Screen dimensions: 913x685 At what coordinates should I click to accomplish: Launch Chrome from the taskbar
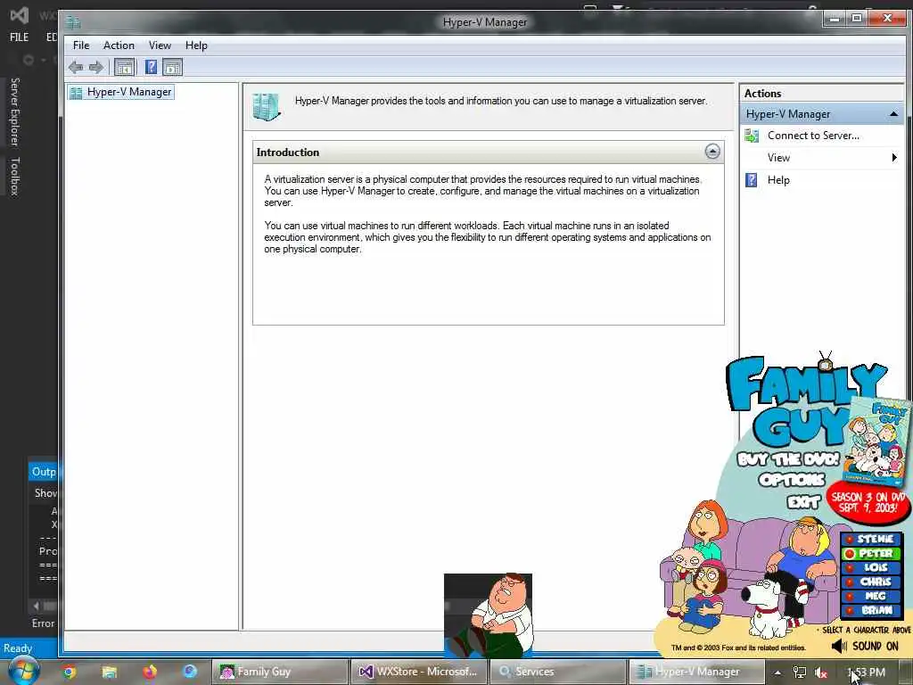coord(69,672)
